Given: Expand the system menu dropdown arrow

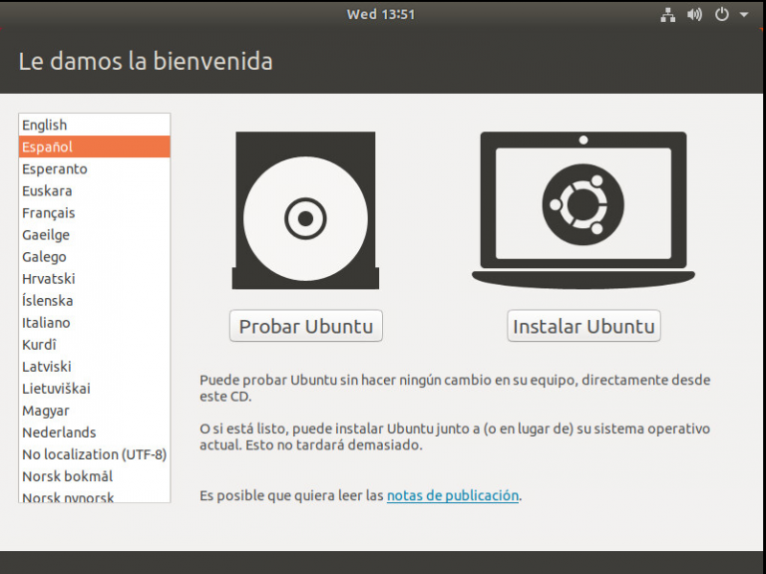Looking at the screenshot, I should click(744, 15).
